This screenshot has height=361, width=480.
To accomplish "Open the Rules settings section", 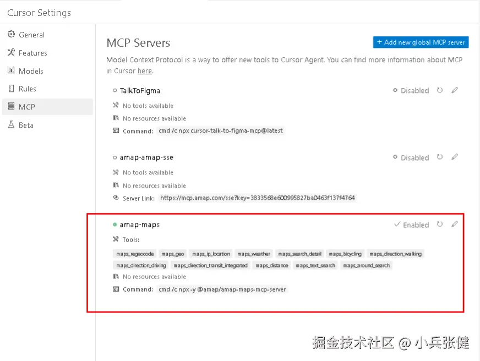I will pos(47,89).
